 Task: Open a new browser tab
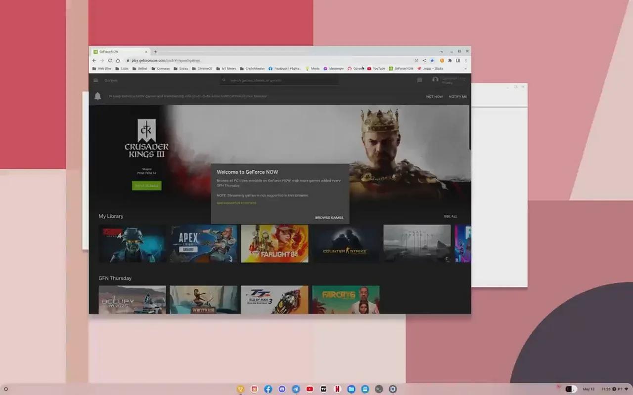click(155, 52)
